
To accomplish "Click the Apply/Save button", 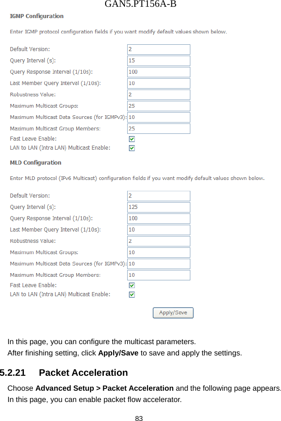I will click(x=173, y=312).
